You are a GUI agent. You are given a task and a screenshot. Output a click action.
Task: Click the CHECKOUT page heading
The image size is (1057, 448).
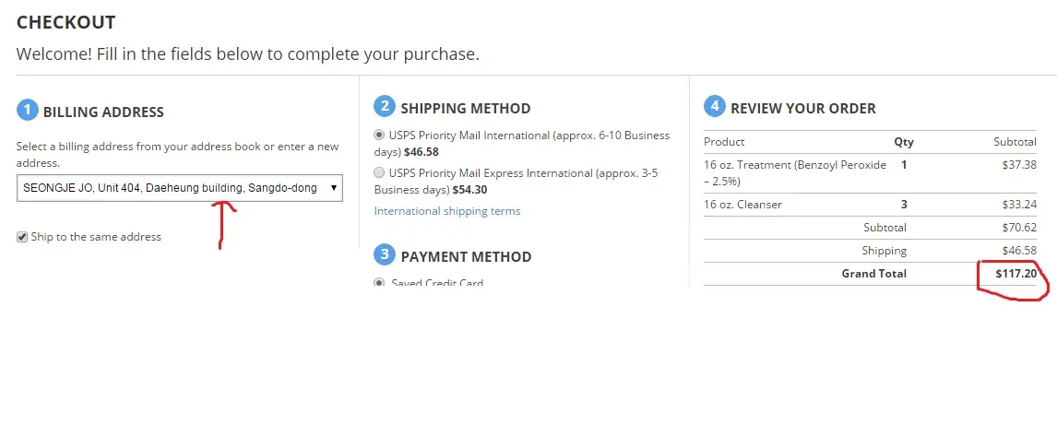[66, 22]
